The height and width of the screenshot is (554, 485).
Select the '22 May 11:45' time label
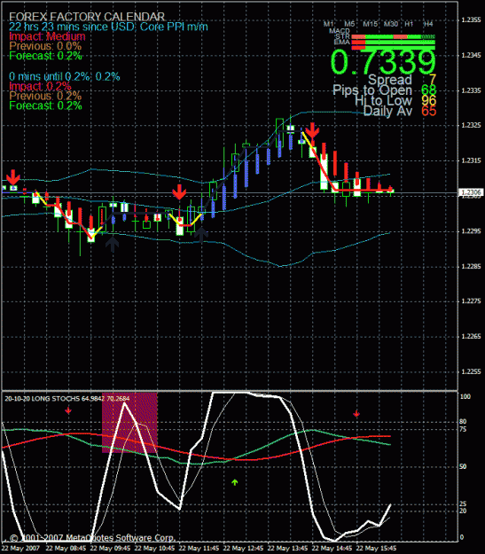[x=199, y=549]
